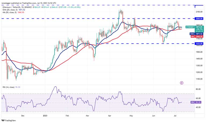The height and width of the screenshot is (124, 206).
Task: Click 1400.00 on the price axis
Action: click(199, 59)
